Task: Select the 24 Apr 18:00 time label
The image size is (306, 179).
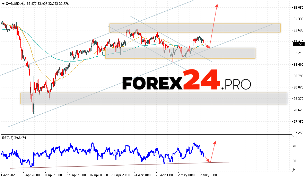Action: tap(143, 175)
